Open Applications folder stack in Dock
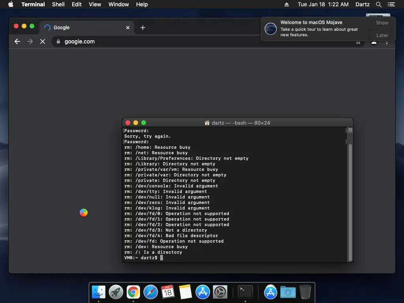The image size is (404, 303). (x=270, y=292)
